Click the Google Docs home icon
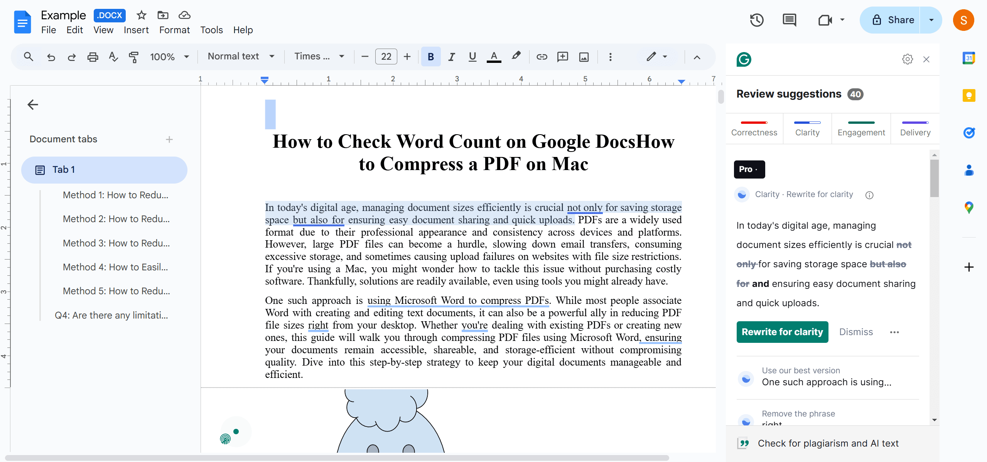This screenshot has height=462, width=987. [22, 22]
